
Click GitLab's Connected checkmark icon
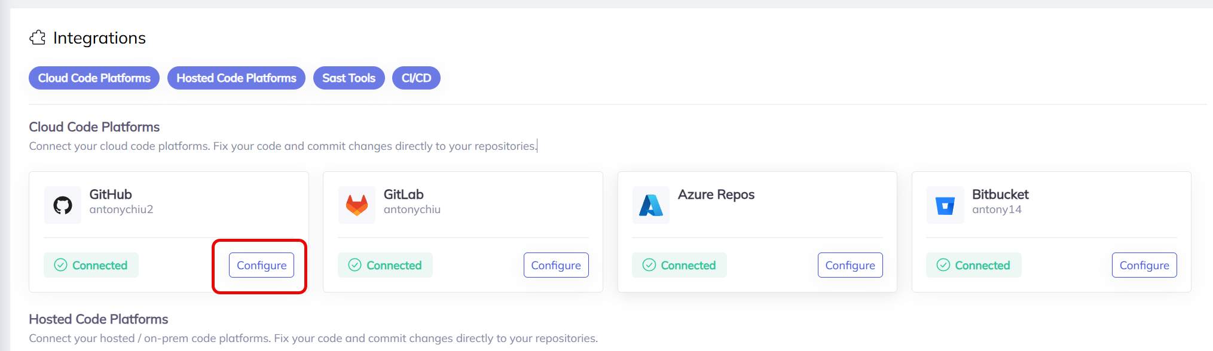[x=355, y=265]
